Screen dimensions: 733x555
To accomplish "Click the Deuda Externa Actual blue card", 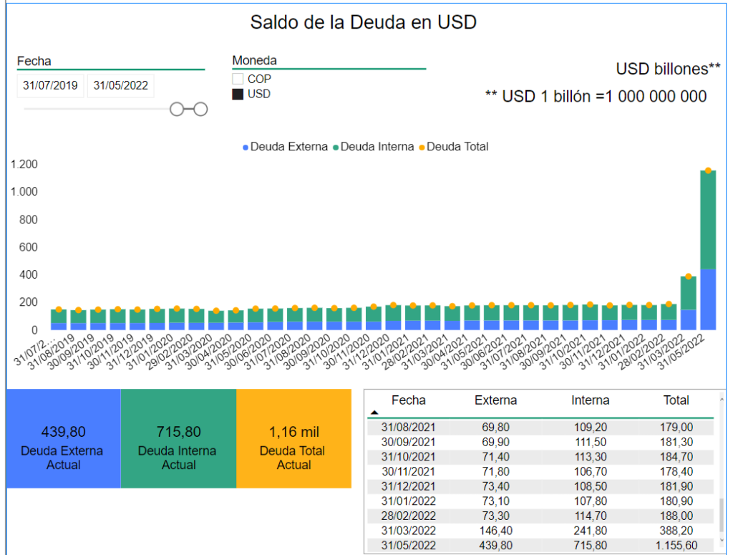I will tap(62, 439).
